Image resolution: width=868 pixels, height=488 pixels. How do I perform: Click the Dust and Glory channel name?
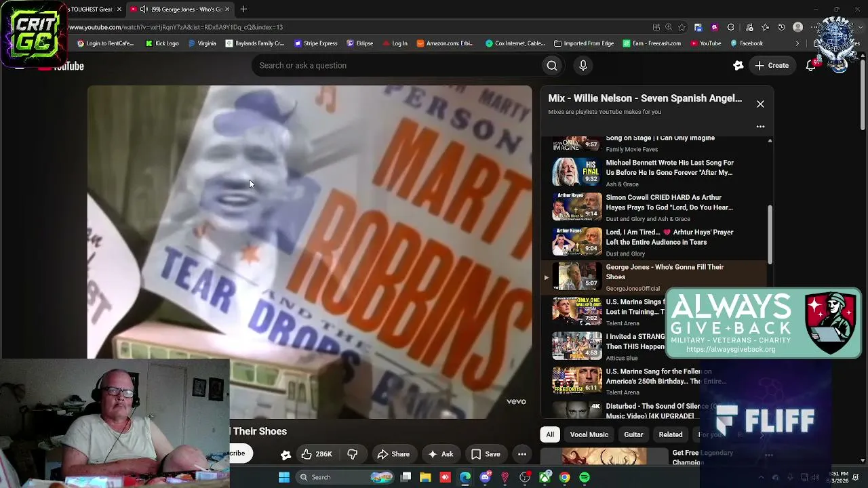click(x=625, y=254)
